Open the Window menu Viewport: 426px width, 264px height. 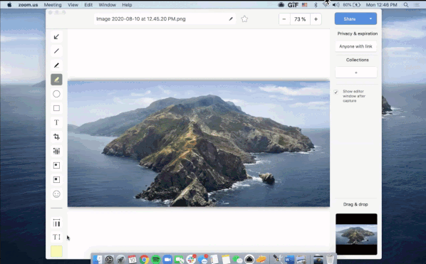[108, 4]
